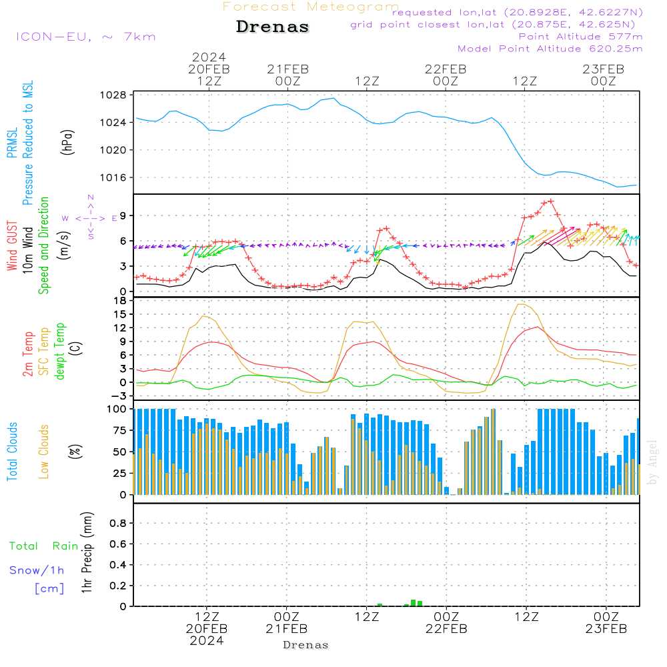Click the '(m/s)' unit label
This screenshot has height=667, width=667.
point(65,245)
